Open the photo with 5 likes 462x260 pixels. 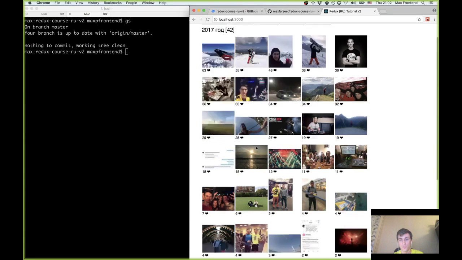[x=280, y=194]
